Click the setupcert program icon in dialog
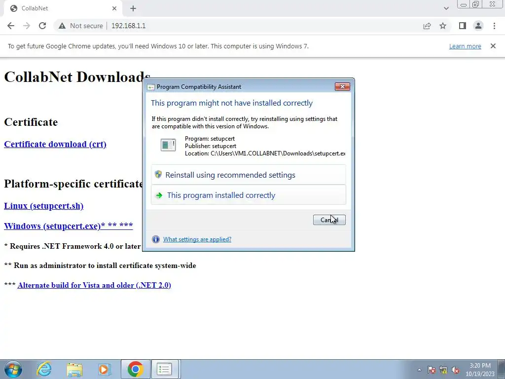This screenshot has width=505, height=379. 168,145
